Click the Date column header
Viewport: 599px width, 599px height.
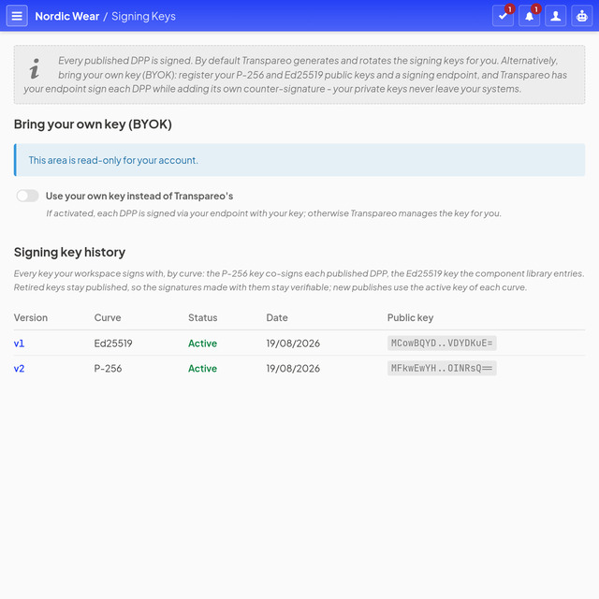(277, 318)
